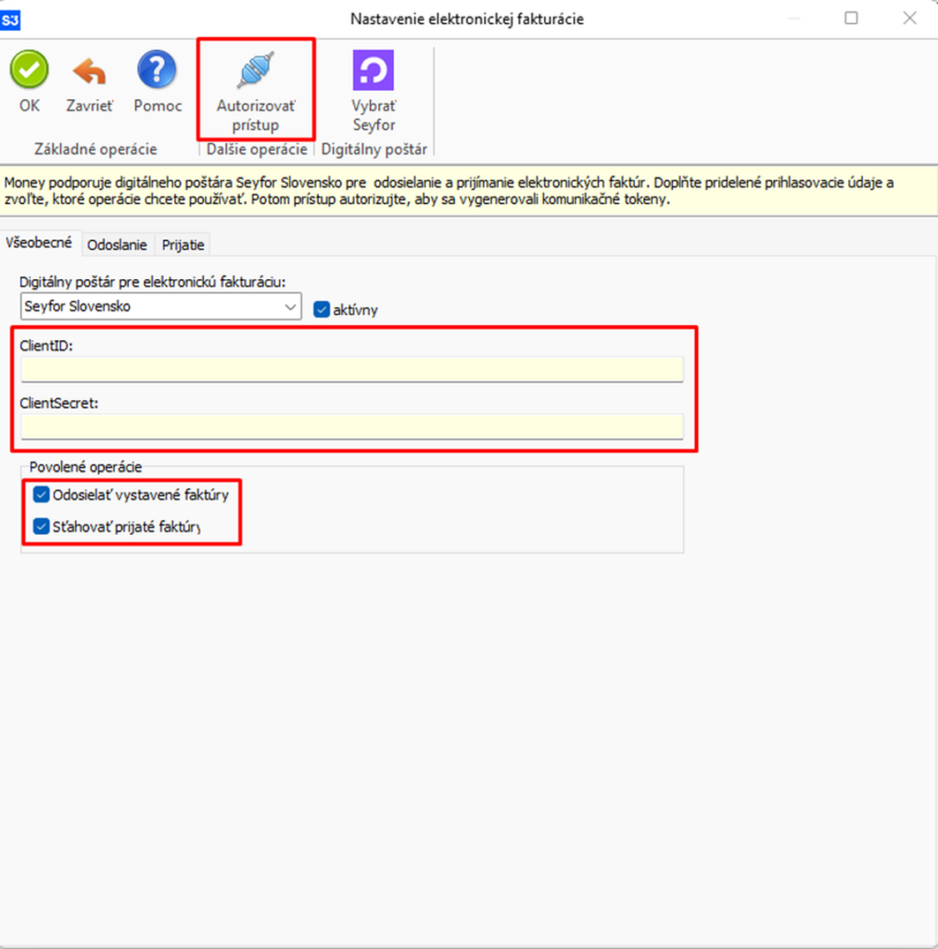Uncheck Odosielať vystavené faktúry
This screenshot has height=949, width=938.
41,495
